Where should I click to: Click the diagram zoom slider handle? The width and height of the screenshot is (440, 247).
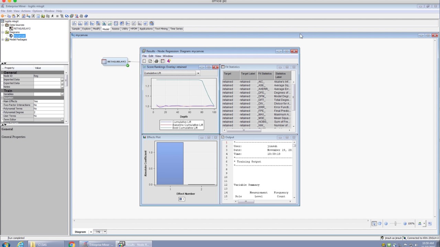395,224
